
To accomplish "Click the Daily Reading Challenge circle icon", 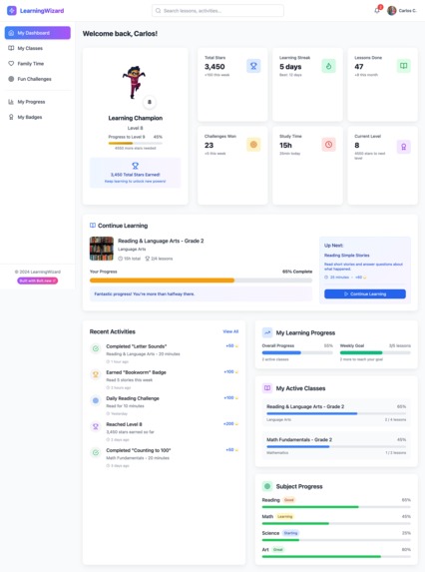I will click(96, 400).
